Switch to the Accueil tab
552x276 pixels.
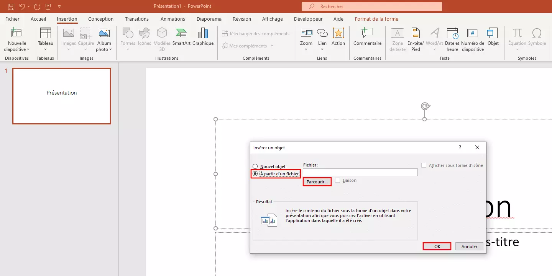pos(38,19)
